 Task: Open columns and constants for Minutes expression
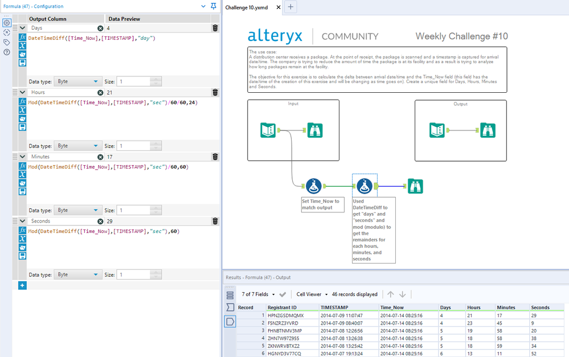[x=22, y=174]
